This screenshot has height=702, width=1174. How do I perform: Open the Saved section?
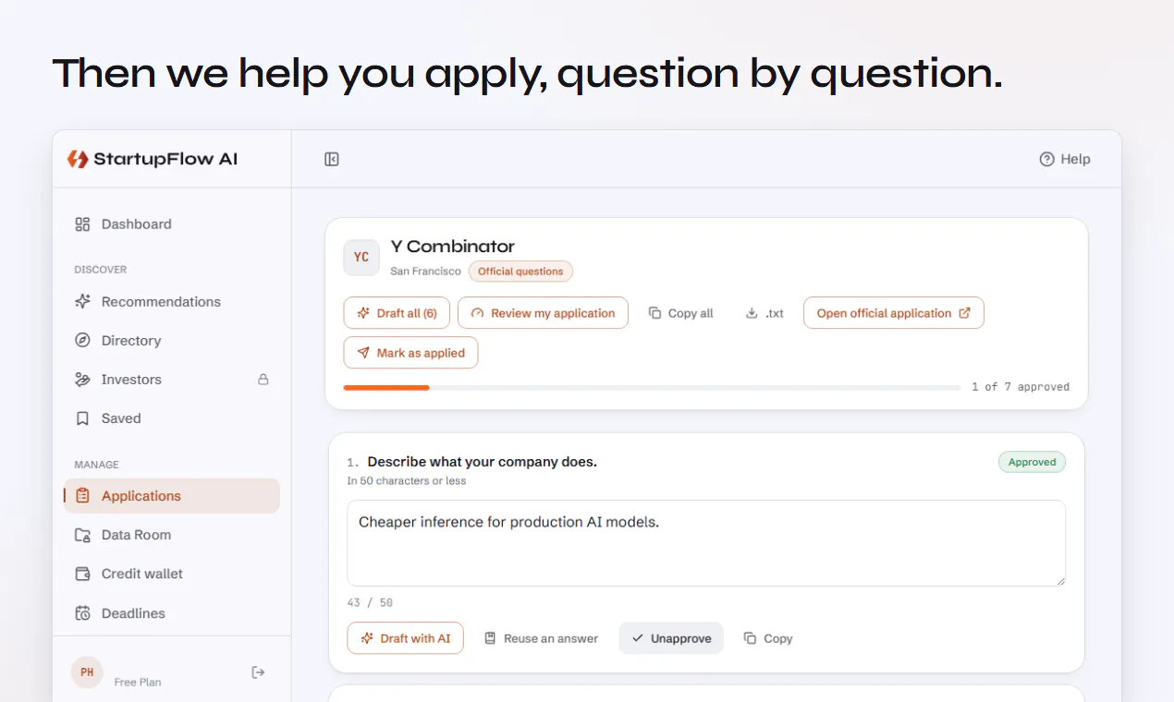click(x=171, y=418)
